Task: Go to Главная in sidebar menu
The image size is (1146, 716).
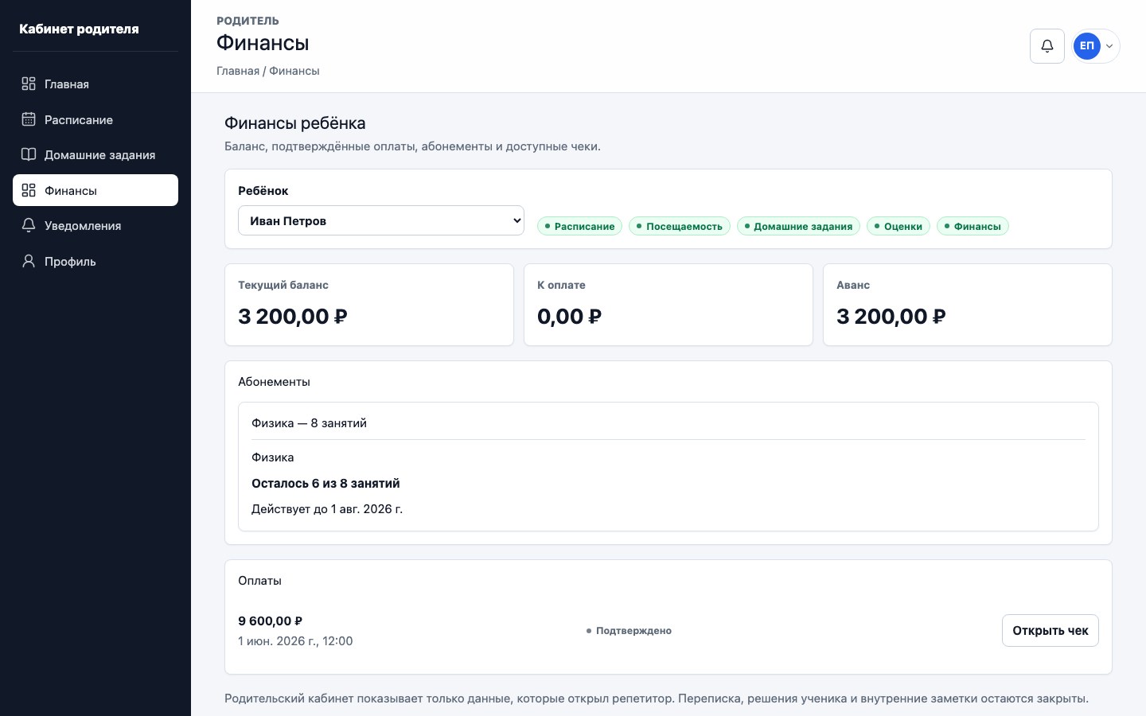Action: click(95, 84)
